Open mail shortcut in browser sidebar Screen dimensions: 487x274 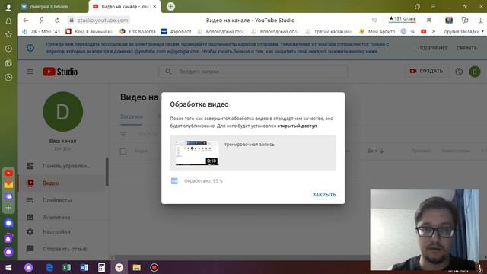pos(8,184)
